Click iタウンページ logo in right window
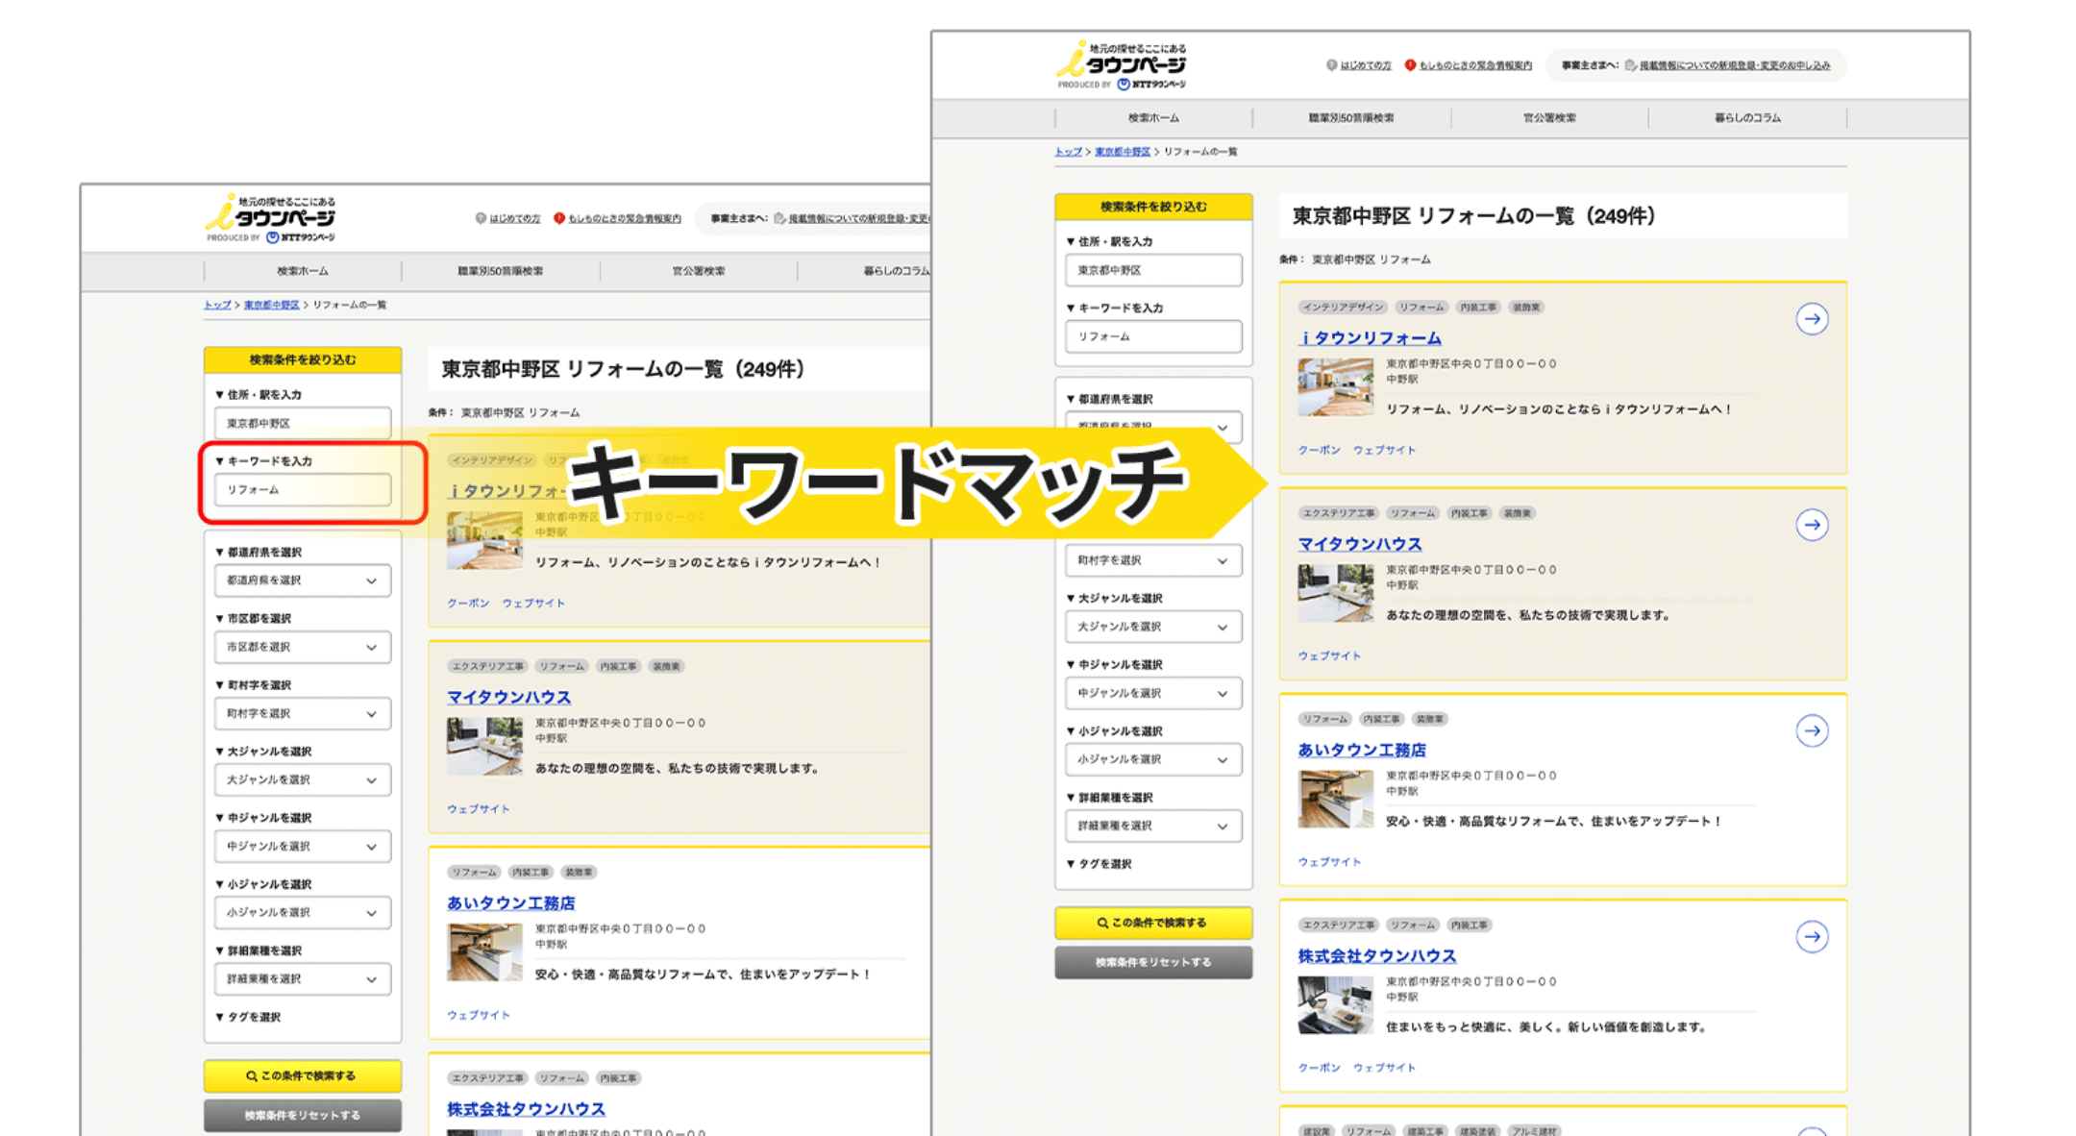Image resolution: width=2076 pixels, height=1136 pixels. click(1122, 64)
